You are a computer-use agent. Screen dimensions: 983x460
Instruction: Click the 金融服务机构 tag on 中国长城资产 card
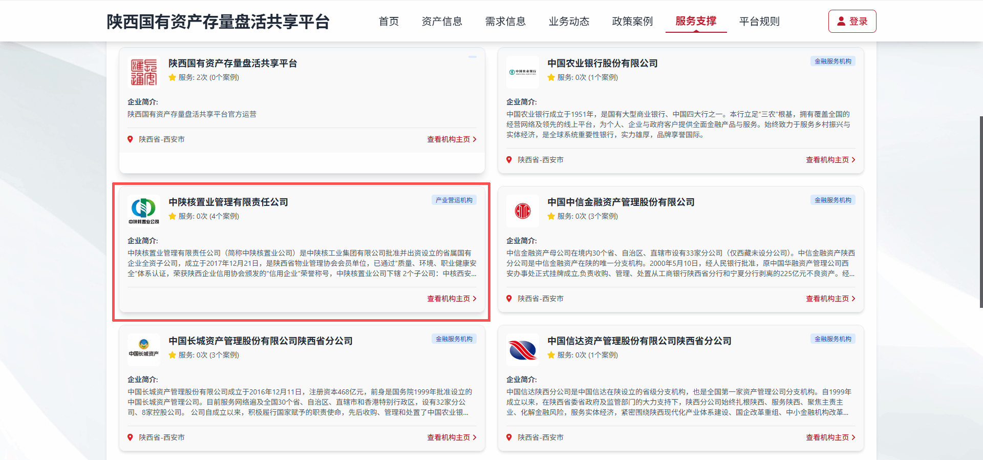click(x=454, y=339)
